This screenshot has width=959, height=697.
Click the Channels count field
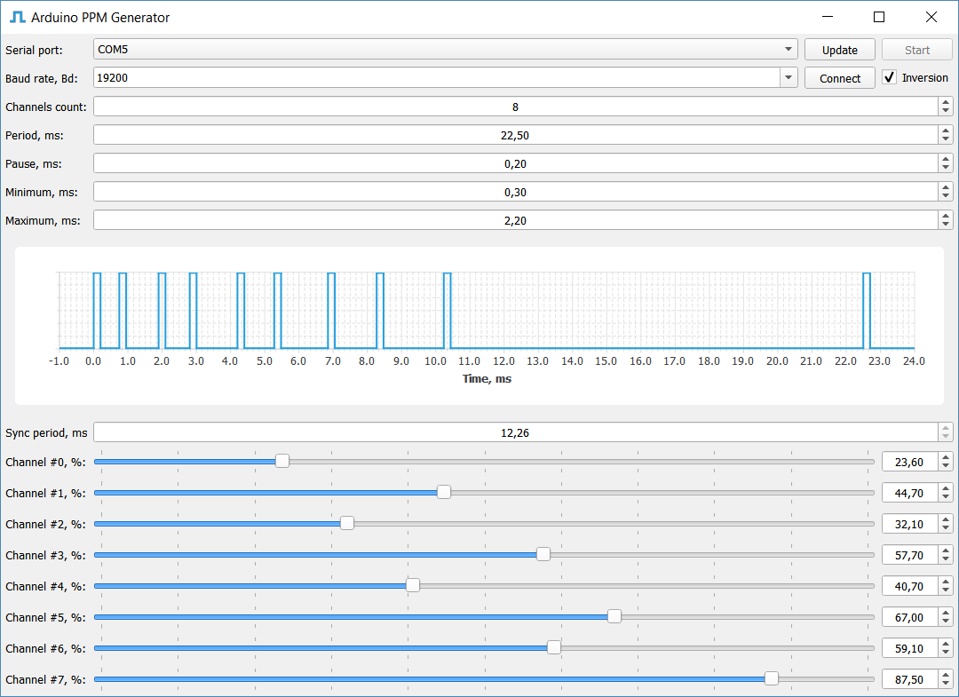(515, 107)
